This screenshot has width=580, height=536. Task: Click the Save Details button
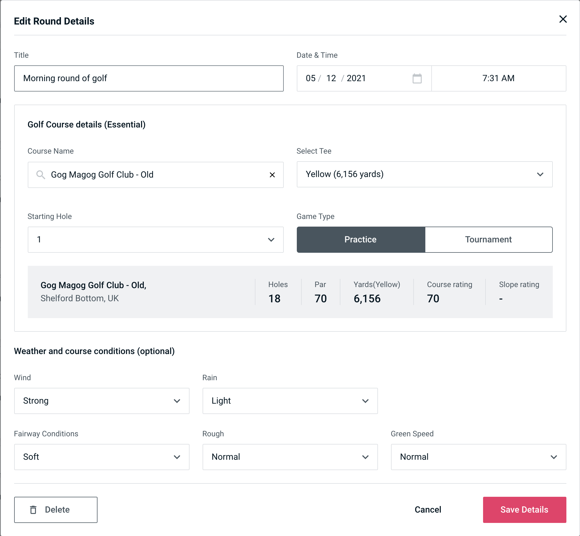point(524,510)
